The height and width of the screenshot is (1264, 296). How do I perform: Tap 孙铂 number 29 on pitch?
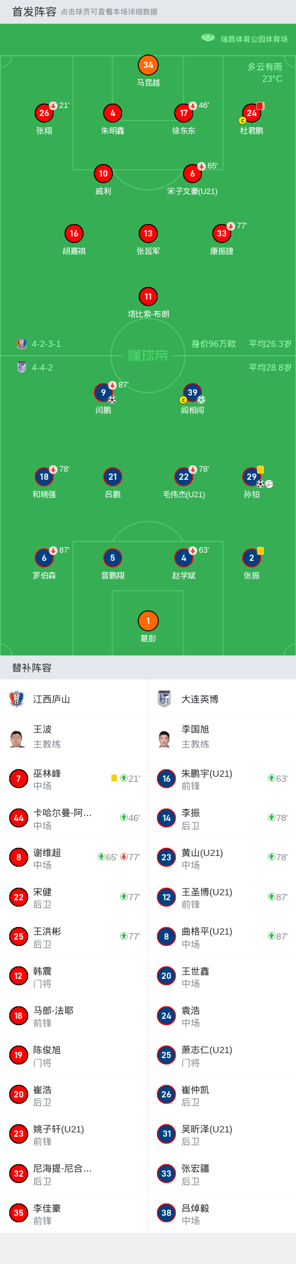point(252,477)
